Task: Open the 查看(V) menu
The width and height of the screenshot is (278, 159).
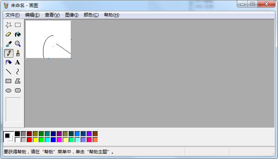Action: 52,15
